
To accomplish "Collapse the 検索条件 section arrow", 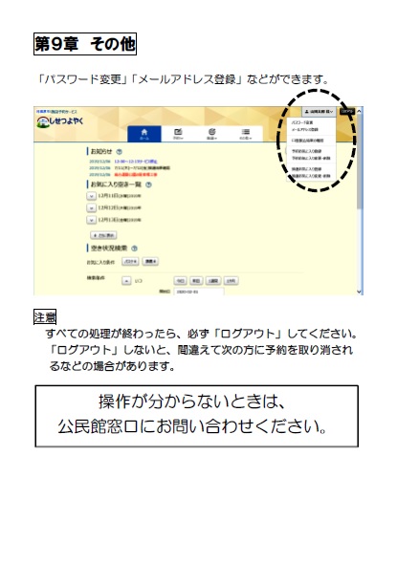I will (126, 280).
